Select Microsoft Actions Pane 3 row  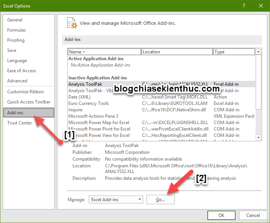[x=162, y=116]
